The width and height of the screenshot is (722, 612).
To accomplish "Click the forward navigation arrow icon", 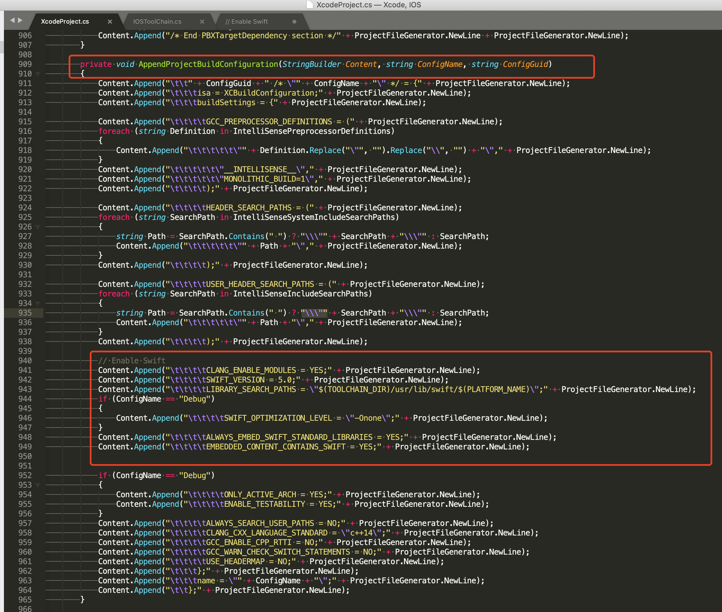I will [20, 21].
